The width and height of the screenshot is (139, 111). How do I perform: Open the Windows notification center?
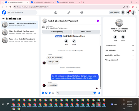135,104
